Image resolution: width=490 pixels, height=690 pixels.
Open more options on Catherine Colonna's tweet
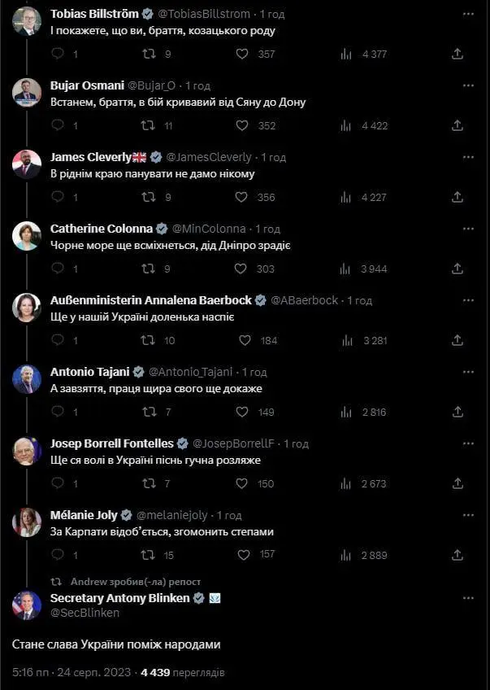(x=468, y=229)
